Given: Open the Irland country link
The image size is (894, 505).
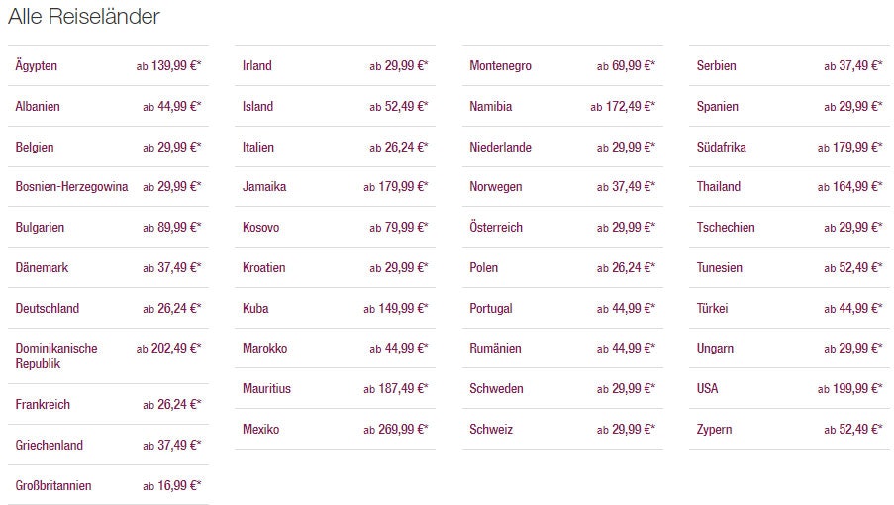Looking at the screenshot, I should pos(257,66).
